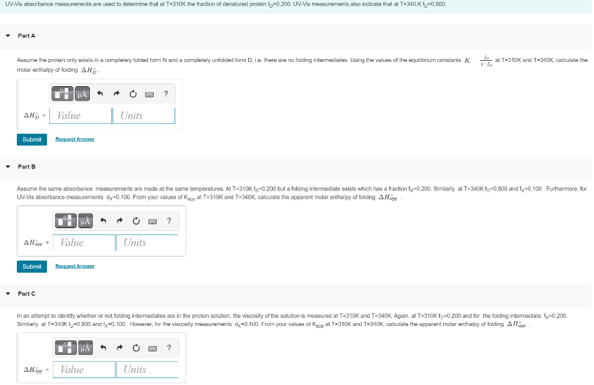This screenshot has height=385, width=594.
Task: Select the 'Part C' heading text
Action: coord(27,294)
